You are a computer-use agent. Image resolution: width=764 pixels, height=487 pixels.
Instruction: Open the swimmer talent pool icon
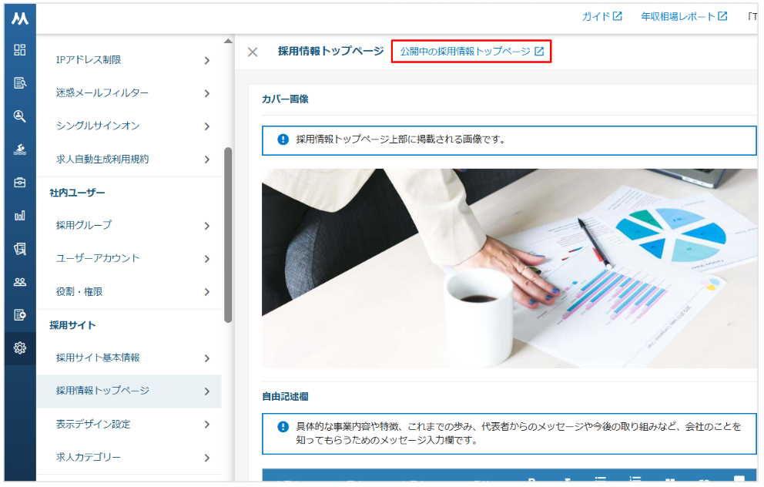click(x=20, y=149)
